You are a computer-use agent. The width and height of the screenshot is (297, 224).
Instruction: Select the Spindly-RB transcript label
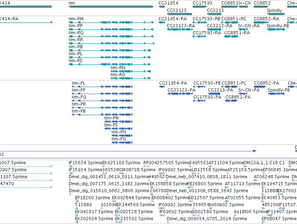(278, 26)
